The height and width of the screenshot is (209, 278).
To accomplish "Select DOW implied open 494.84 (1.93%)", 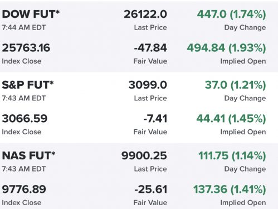I will point(226,48).
